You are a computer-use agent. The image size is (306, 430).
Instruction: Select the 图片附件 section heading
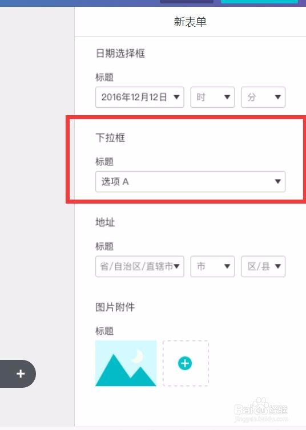pos(115,307)
